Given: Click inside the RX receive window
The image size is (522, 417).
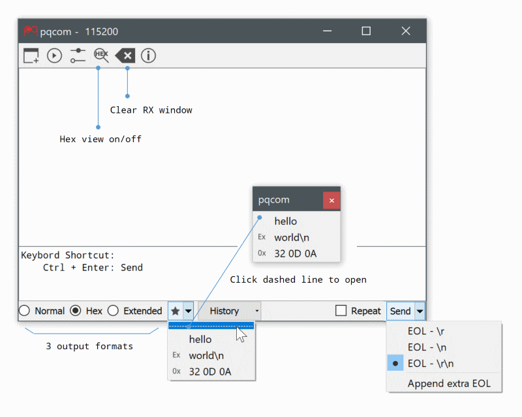Looking at the screenshot, I should pos(222,157).
